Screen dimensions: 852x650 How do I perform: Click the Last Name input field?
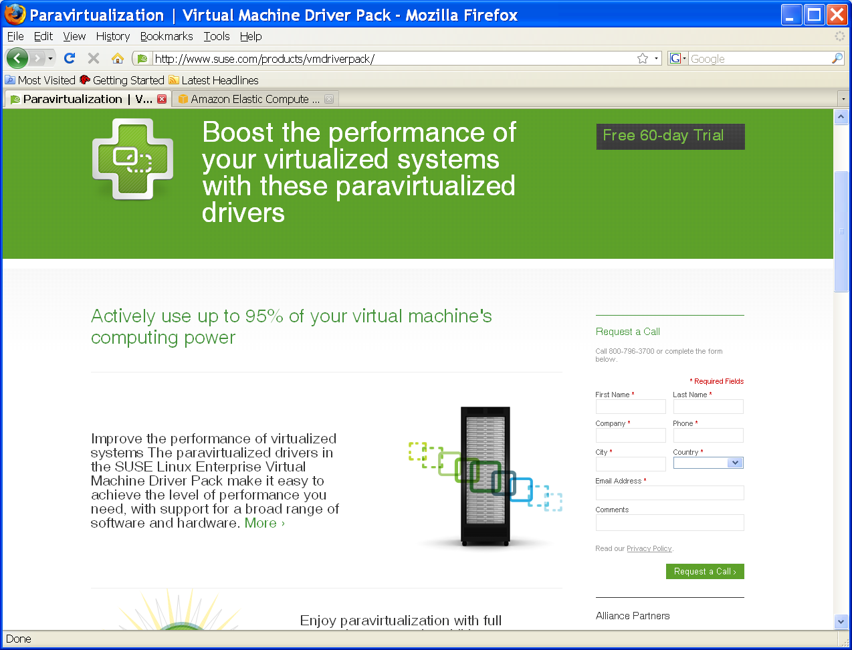click(x=708, y=407)
